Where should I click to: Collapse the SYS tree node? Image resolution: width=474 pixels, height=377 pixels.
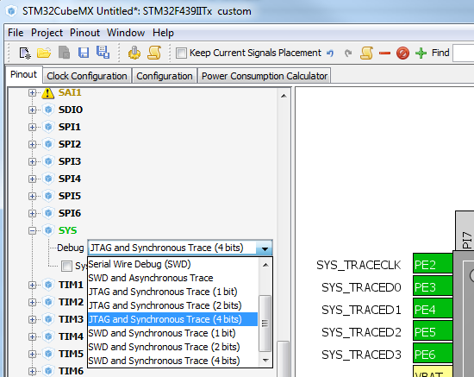coord(32,230)
